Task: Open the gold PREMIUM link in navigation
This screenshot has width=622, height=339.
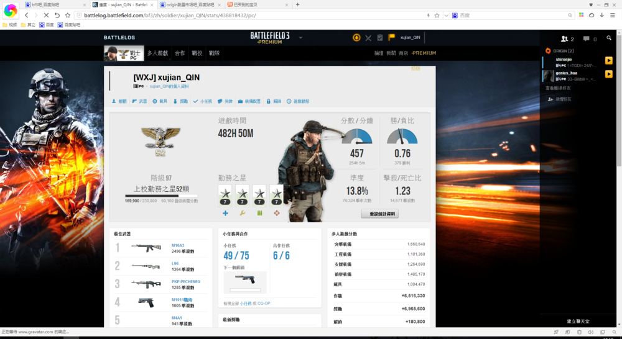Action: pos(424,53)
